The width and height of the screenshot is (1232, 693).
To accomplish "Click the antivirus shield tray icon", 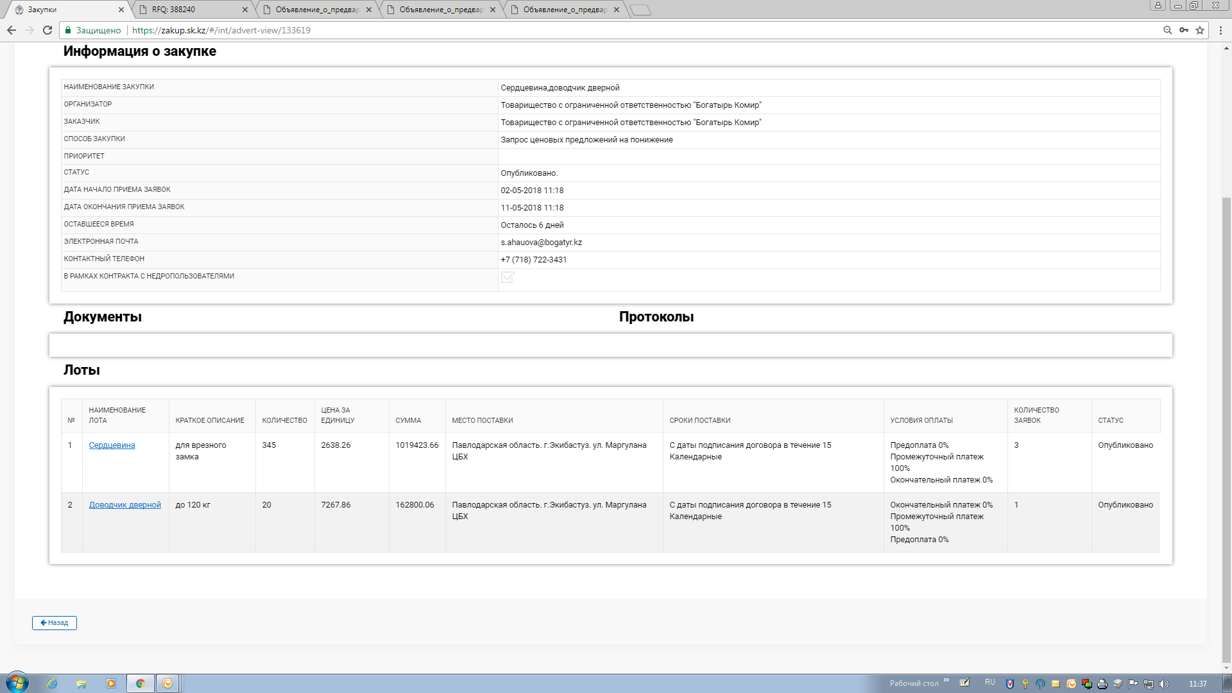I will [x=1010, y=684].
